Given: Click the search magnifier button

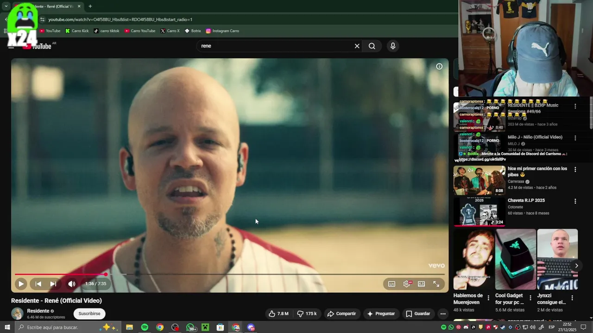Looking at the screenshot, I should [372, 46].
